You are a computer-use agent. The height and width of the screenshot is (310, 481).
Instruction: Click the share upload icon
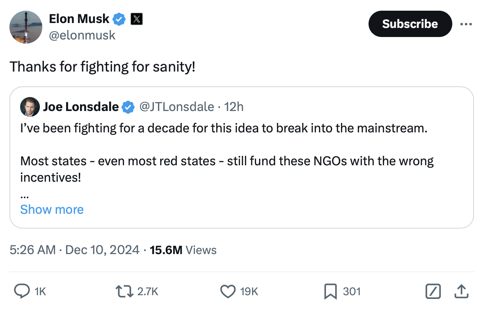(461, 291)
